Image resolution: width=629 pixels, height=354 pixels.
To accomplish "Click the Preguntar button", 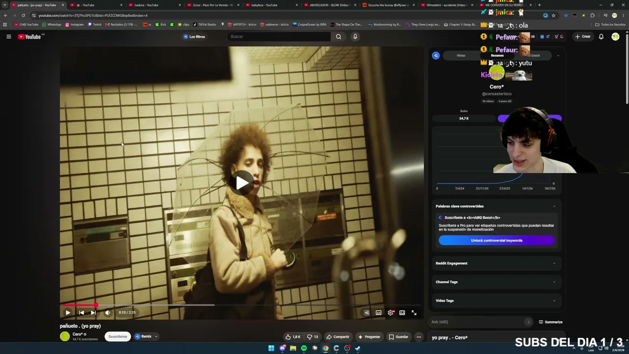I will coord(369,337).
